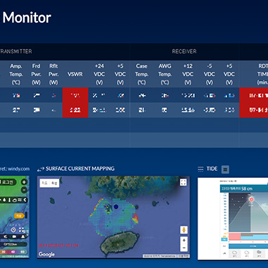Zoom out on the windy weather map
The height and width of the screenshot is (268, 268).
tap(24, 190)
